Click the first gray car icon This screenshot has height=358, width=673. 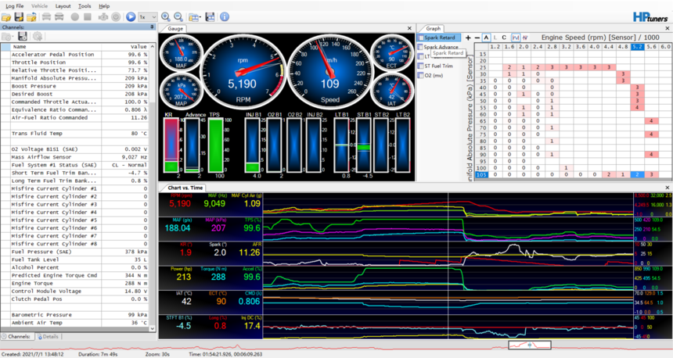[46, 17]
